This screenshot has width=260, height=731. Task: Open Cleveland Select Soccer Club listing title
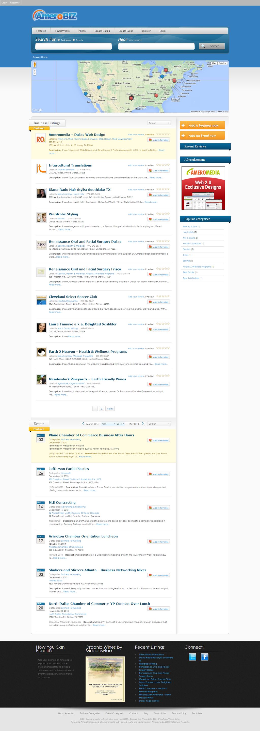click(x=73, y=296)
